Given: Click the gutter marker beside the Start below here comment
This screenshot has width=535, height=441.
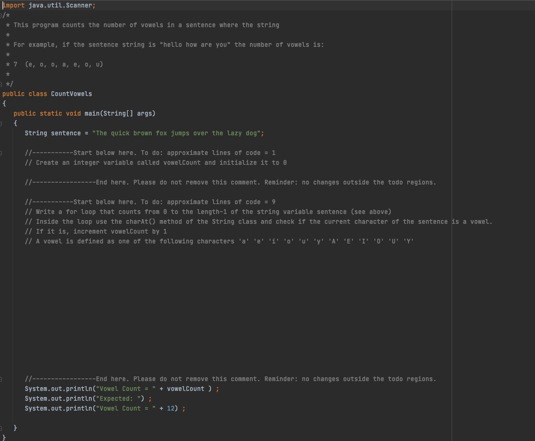Looking at the screenshot, I should [2, 153].
